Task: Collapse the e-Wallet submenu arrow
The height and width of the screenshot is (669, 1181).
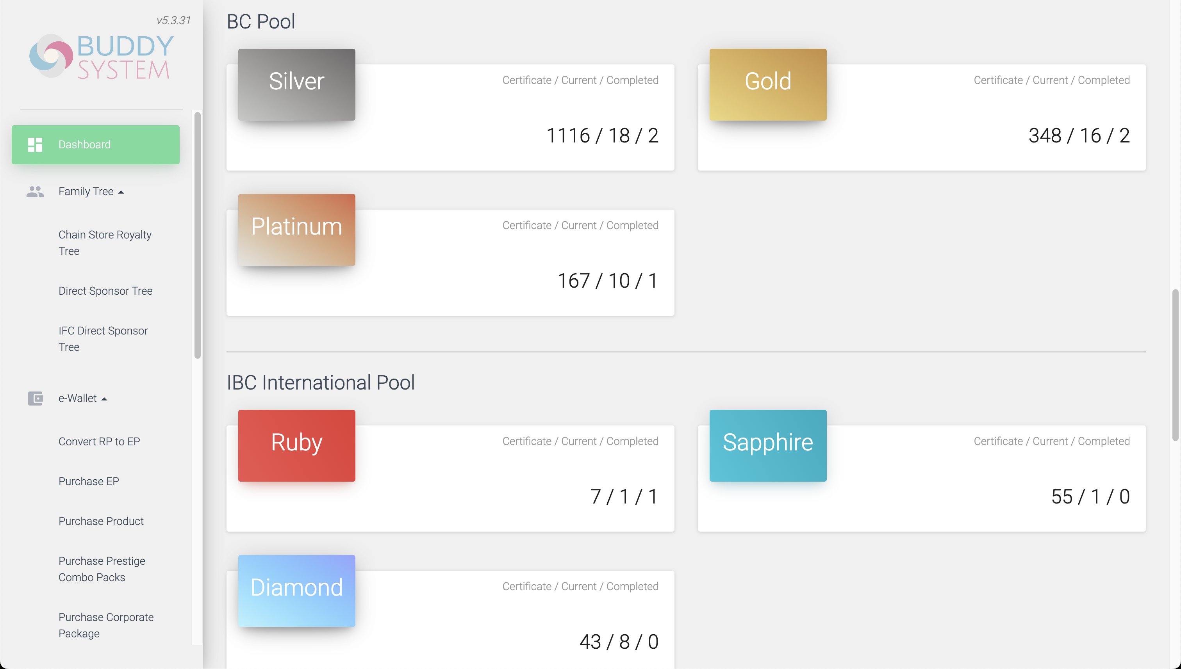Action: 104,399
